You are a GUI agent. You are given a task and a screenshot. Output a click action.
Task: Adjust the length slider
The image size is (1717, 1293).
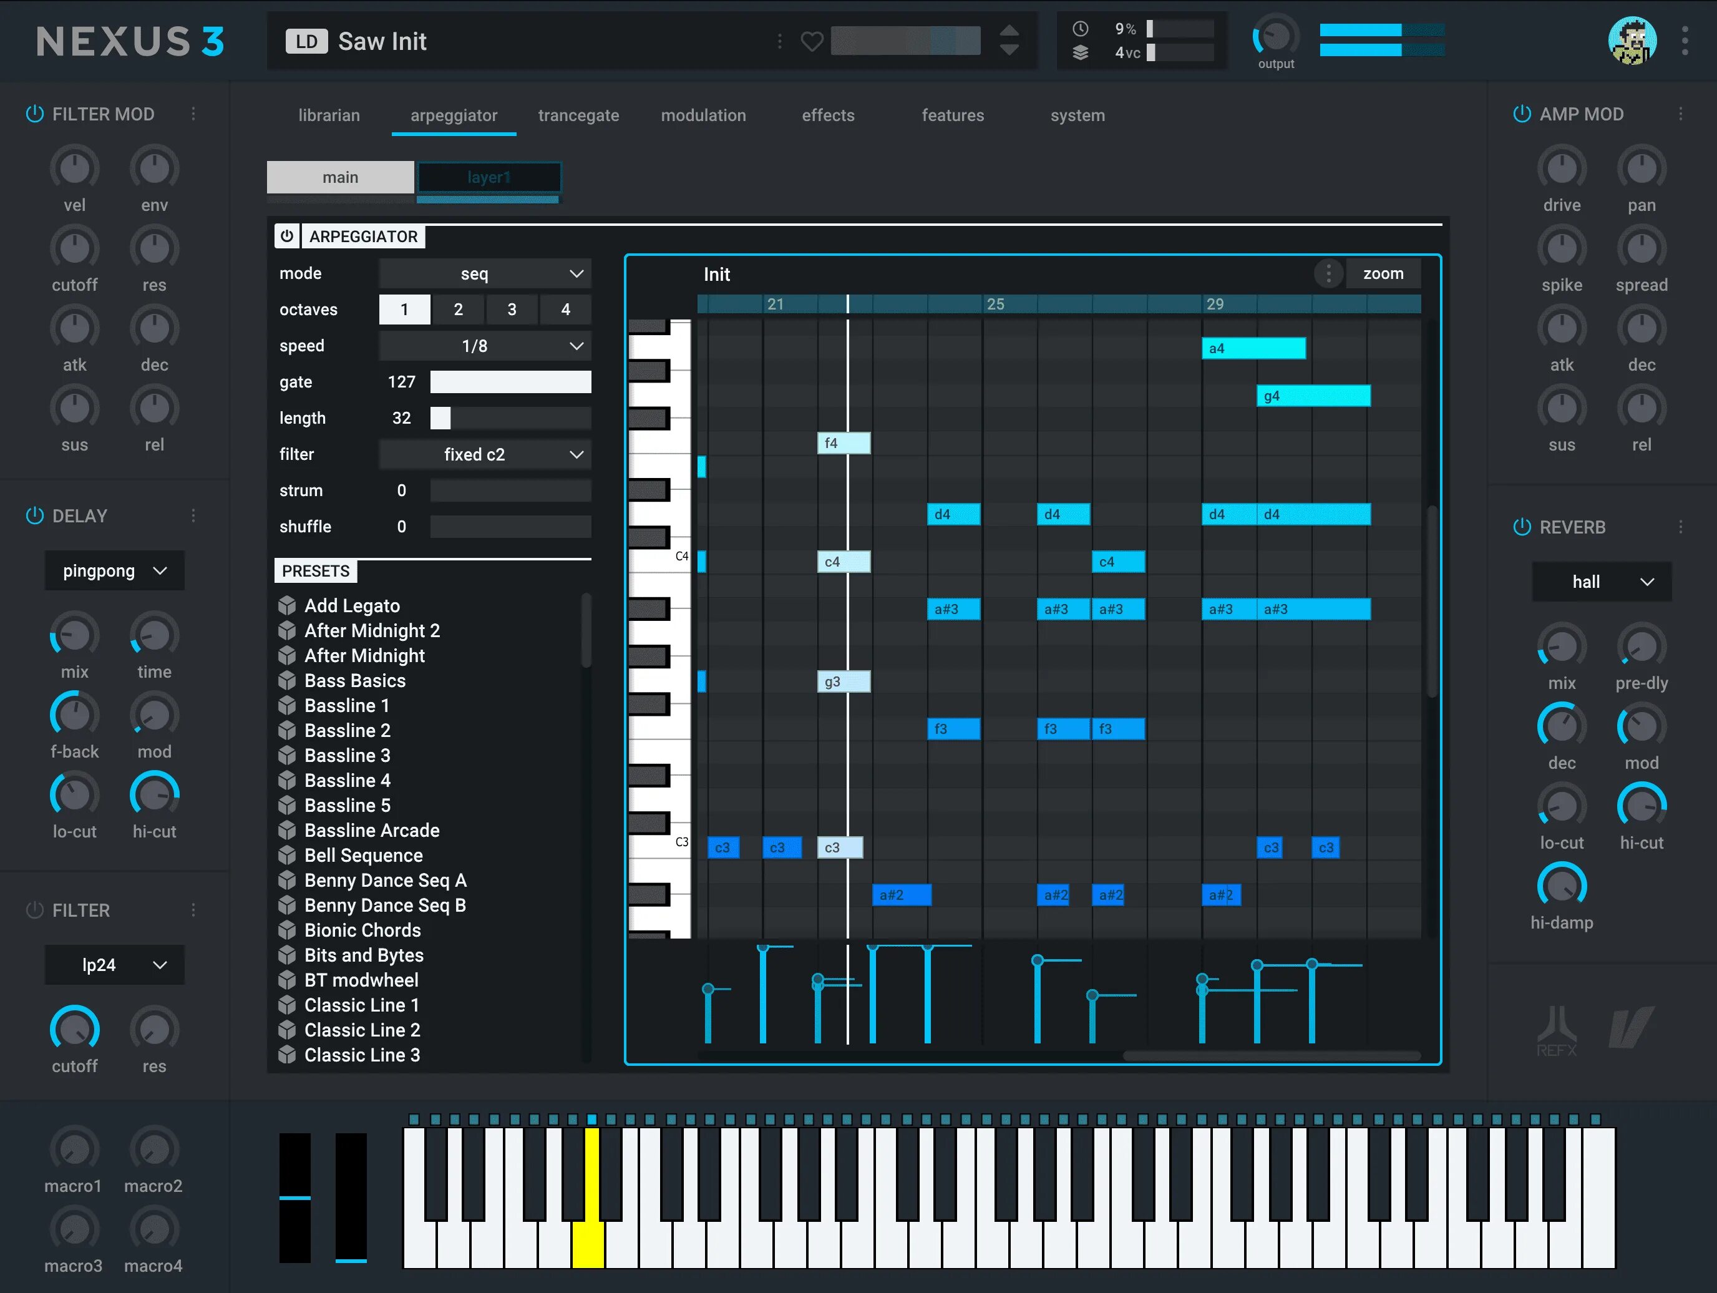[x=511, y=418]
